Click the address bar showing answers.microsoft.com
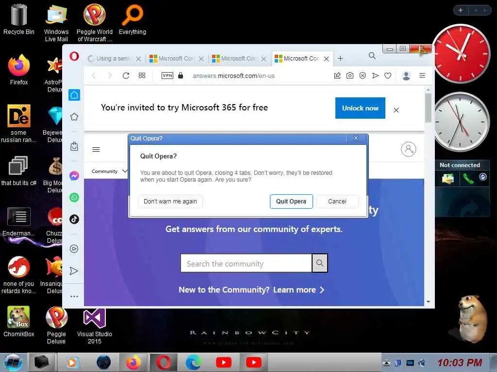This screenshot has height=372, width=497. pyautogui.click(x=233, y=76)
